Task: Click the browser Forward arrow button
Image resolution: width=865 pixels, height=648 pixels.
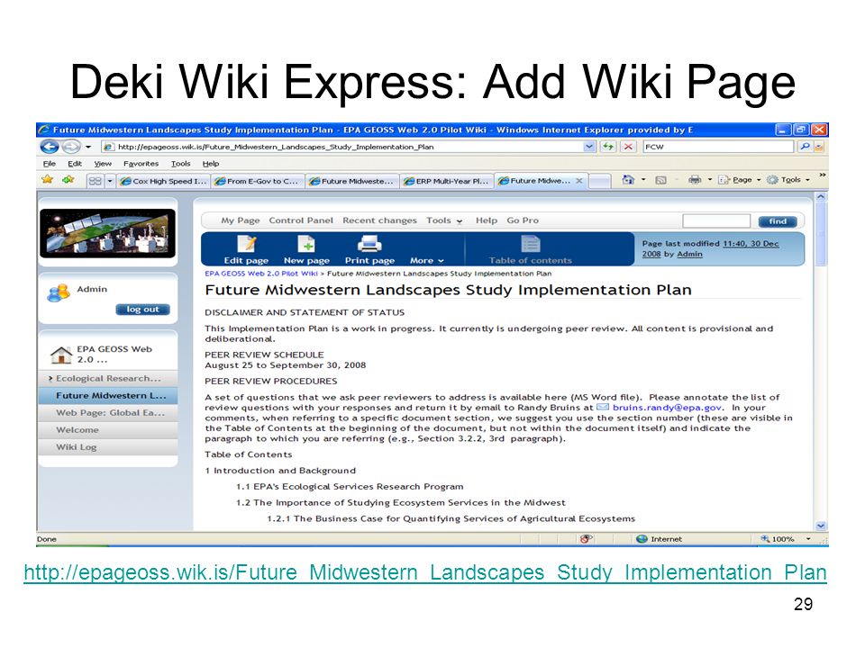Action: (70, 147)
